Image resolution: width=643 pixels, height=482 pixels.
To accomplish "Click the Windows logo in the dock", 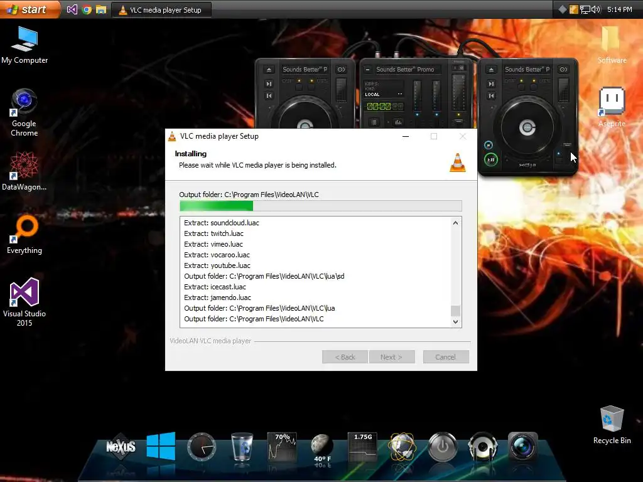I will click(161, 446).
